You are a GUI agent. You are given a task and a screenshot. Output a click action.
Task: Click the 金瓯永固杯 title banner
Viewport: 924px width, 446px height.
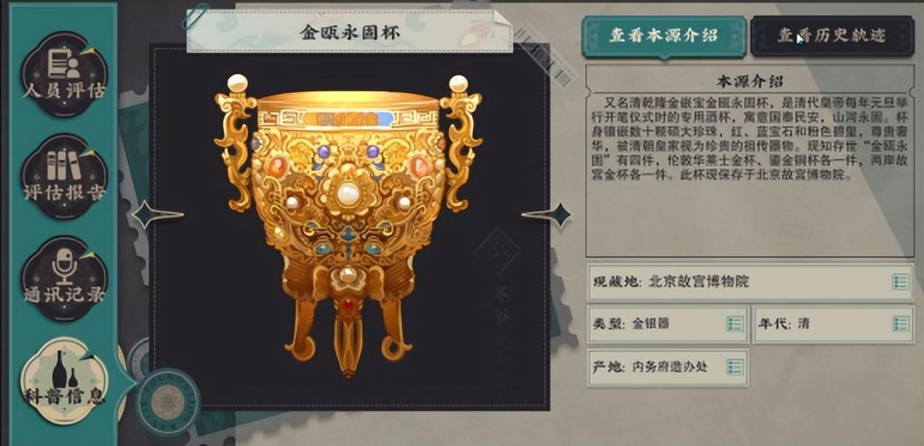349,32
